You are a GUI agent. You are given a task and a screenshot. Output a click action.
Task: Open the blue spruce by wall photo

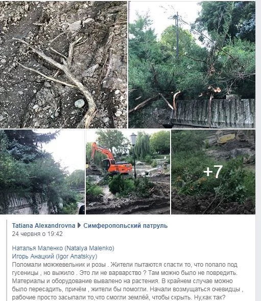(x=42, y=172)
